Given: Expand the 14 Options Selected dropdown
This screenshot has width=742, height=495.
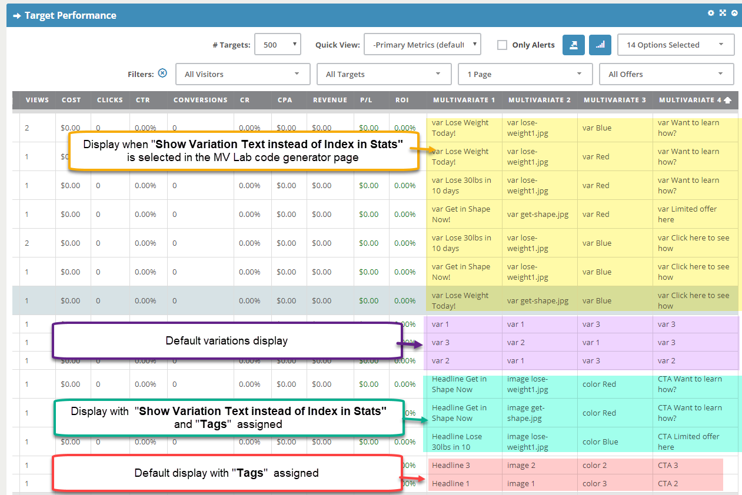Looking at the screenshot, I should 675,45.
